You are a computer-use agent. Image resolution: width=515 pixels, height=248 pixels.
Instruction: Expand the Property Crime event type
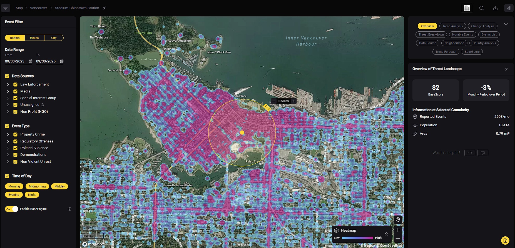point(8,134)
